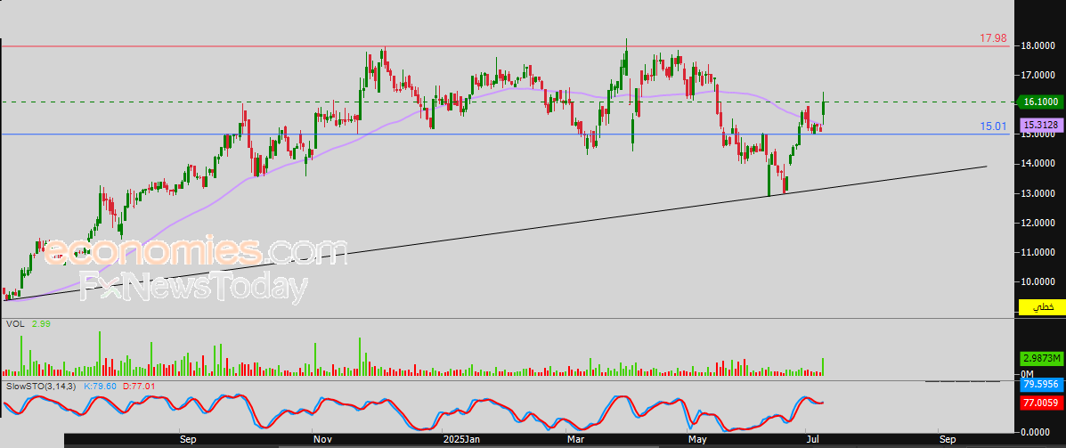Viewport: 1066px width, 448px height.
Task: Click the 17.0000 price axis label
Action: click(x=1038, y=76)
